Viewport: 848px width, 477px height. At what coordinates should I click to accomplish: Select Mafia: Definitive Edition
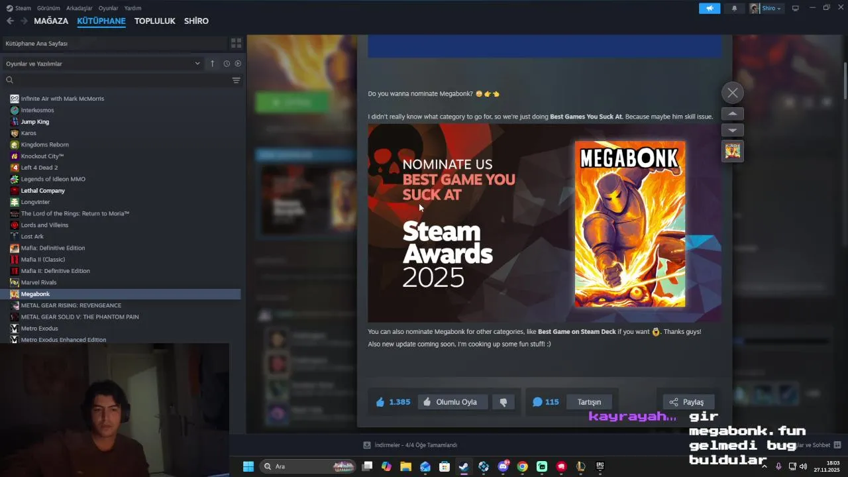pos(53,248)
